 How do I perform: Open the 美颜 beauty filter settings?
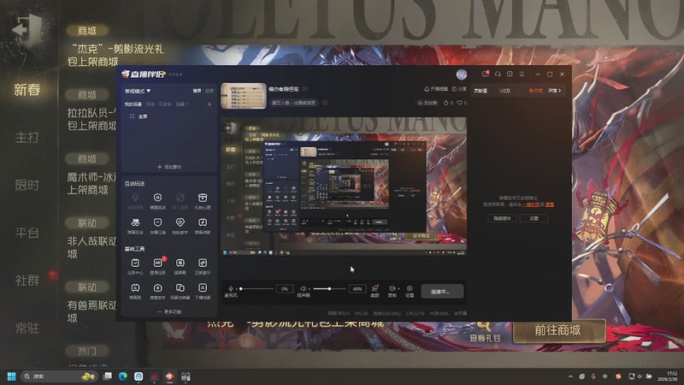click(x=374, y=291)
